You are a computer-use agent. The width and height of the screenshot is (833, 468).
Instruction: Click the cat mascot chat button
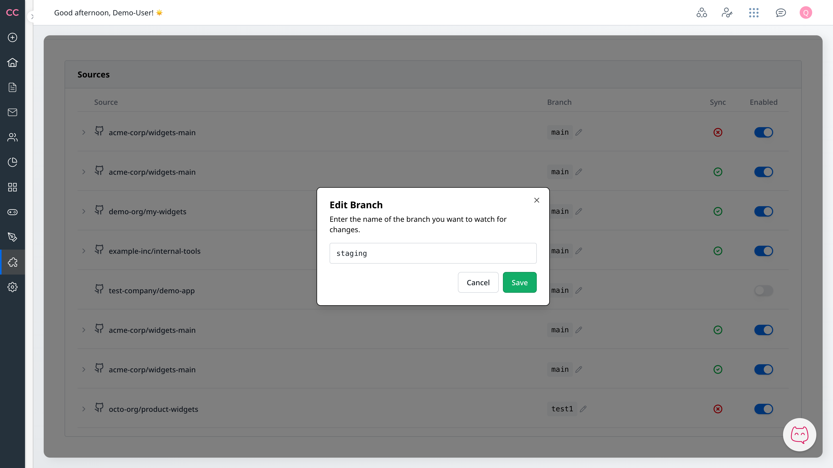(799, 434)
